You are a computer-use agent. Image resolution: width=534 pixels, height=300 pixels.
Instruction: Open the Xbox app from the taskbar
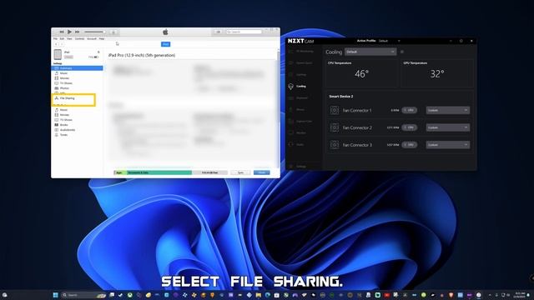(130, 295)
